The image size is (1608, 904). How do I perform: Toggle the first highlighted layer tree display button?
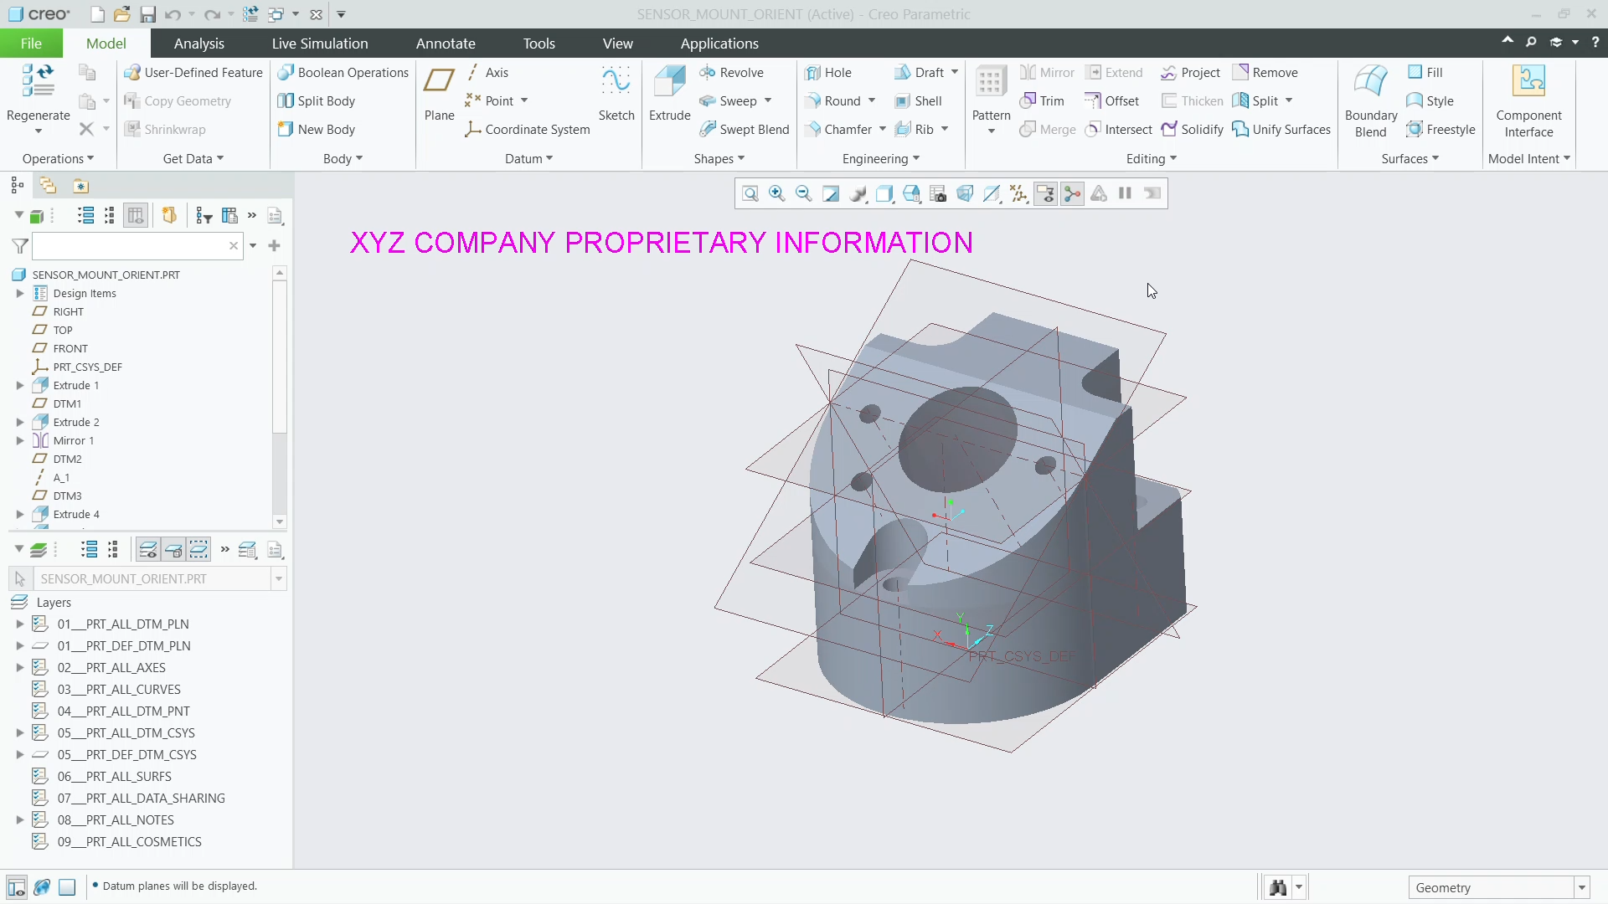point(147,550)
